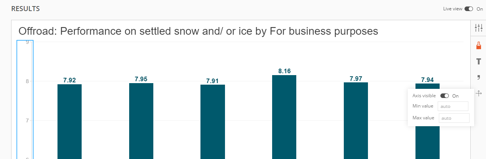This screenshot has width=486, height=159.
Task: Select the orange paintbrush styling icon
Action: pos(478,46)
